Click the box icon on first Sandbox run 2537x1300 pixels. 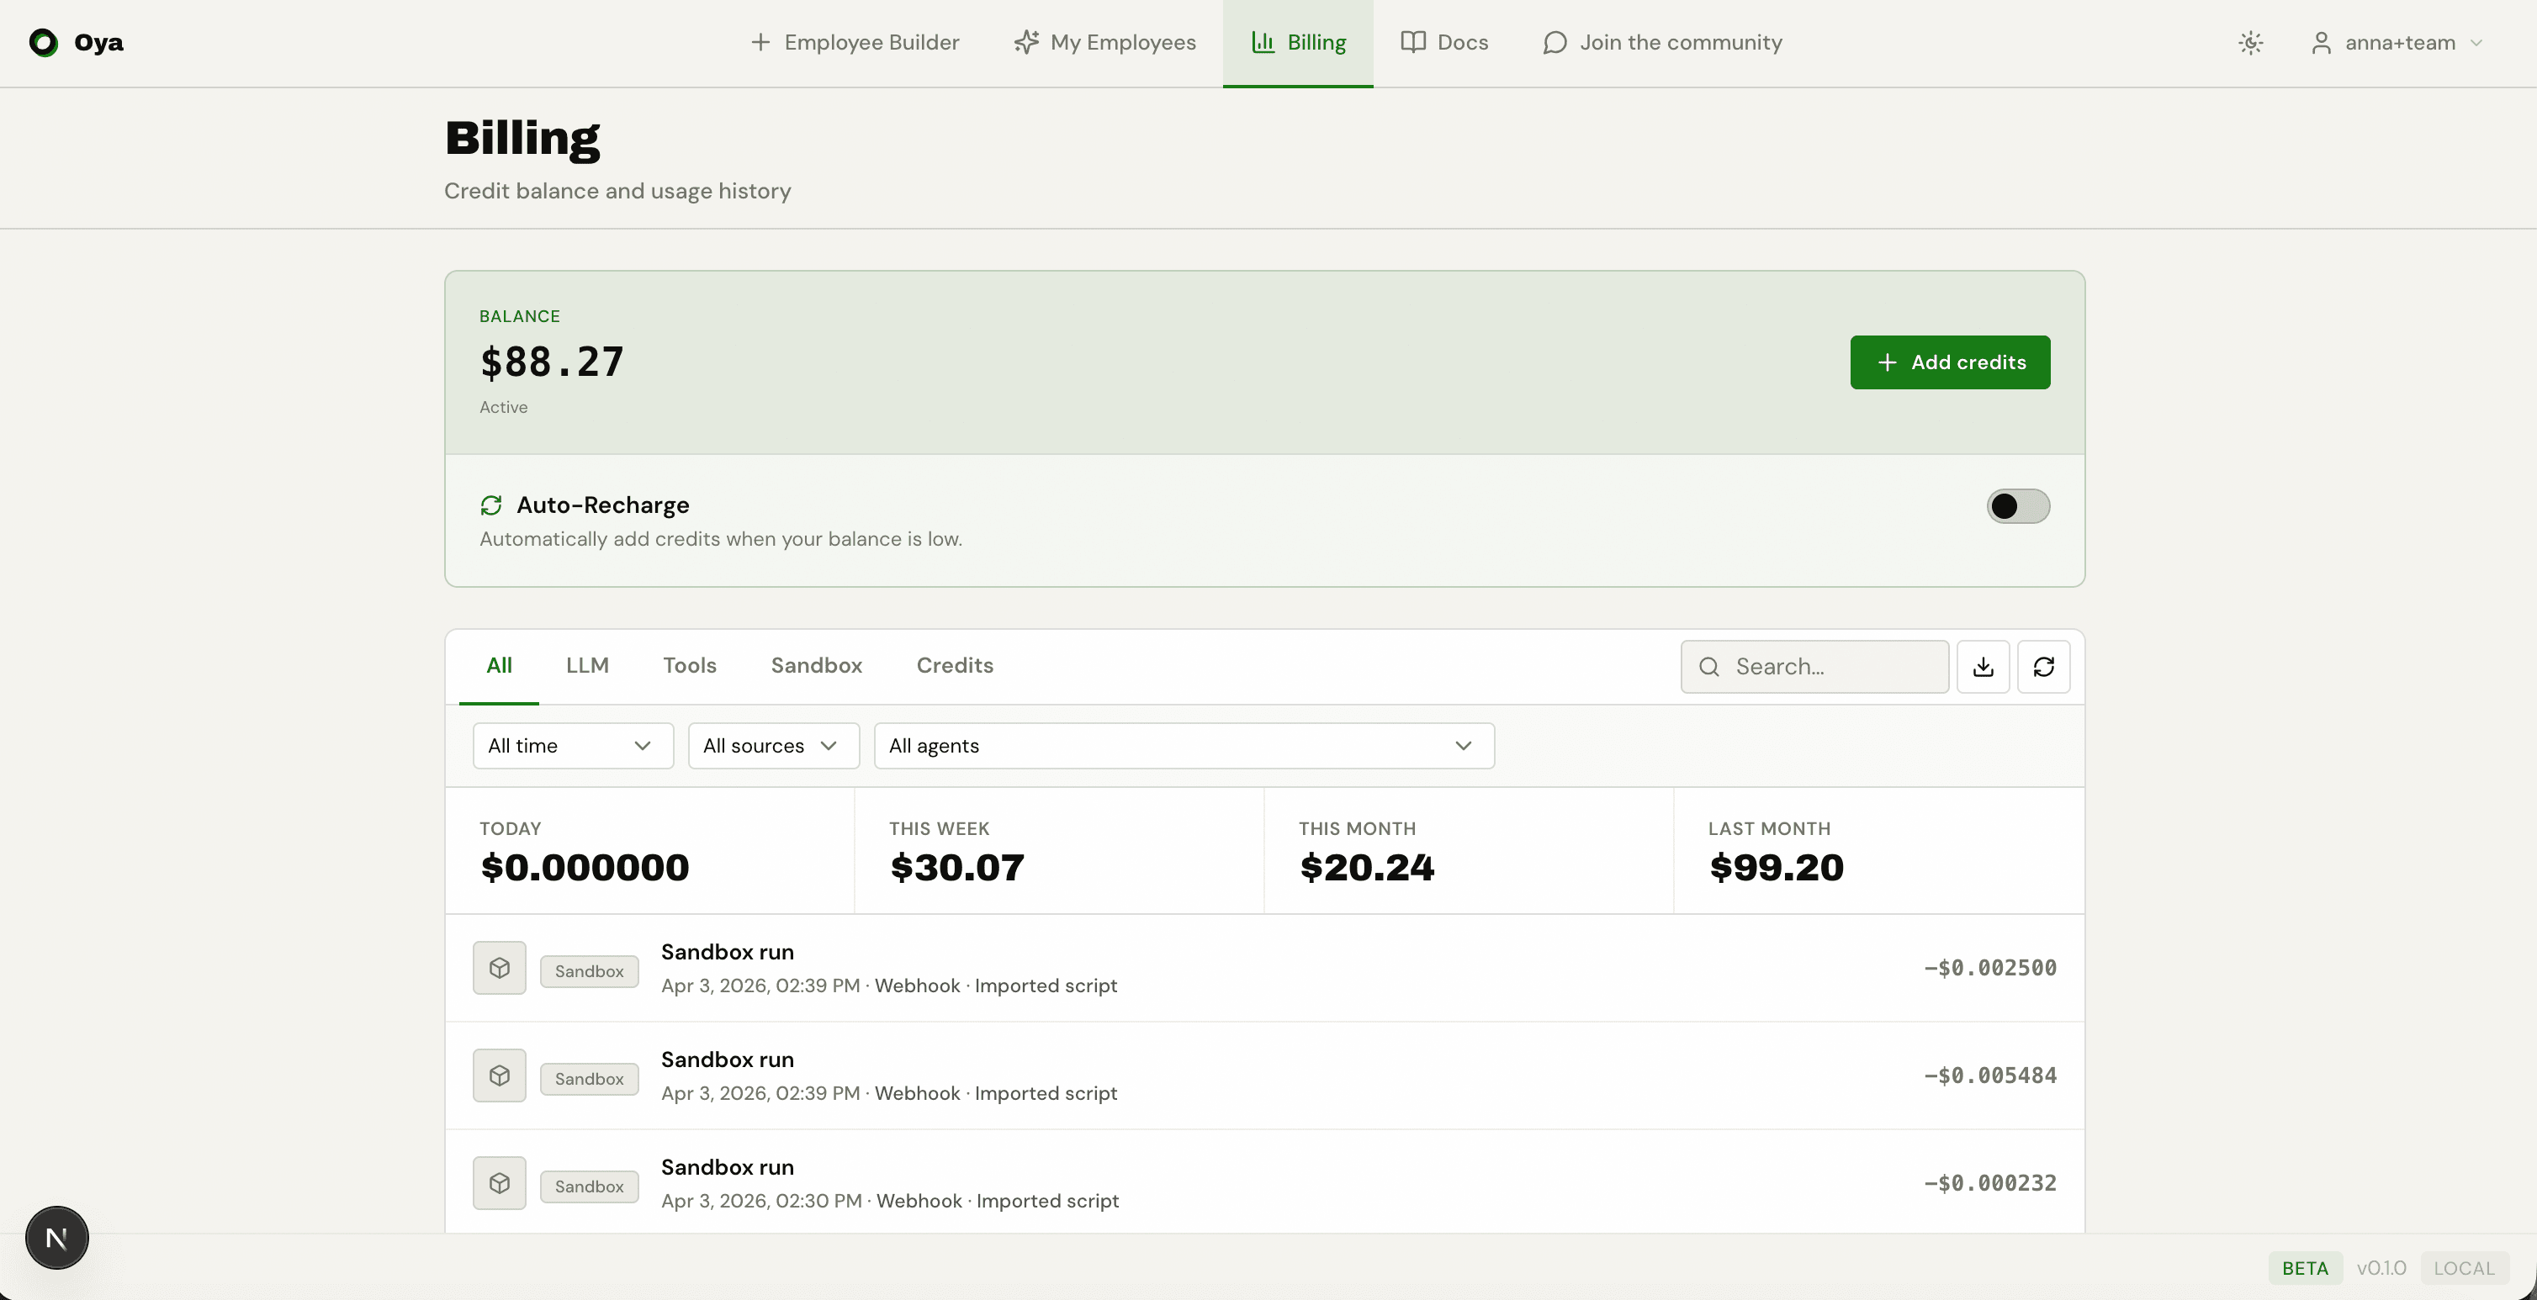point(500,968)
